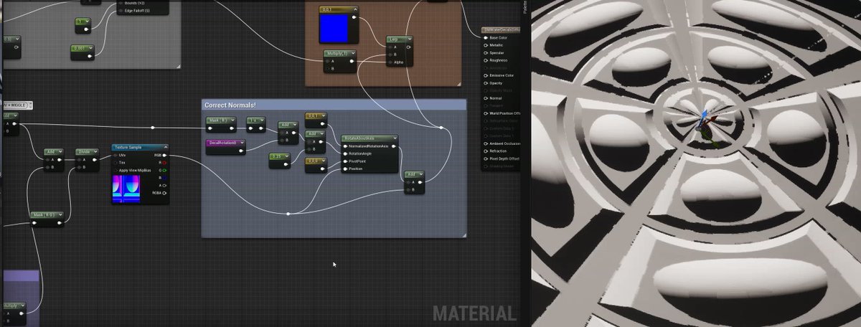Click the World Position Offset pin
The height and width of the screenshot is (327, 861).
pos(486,113)
